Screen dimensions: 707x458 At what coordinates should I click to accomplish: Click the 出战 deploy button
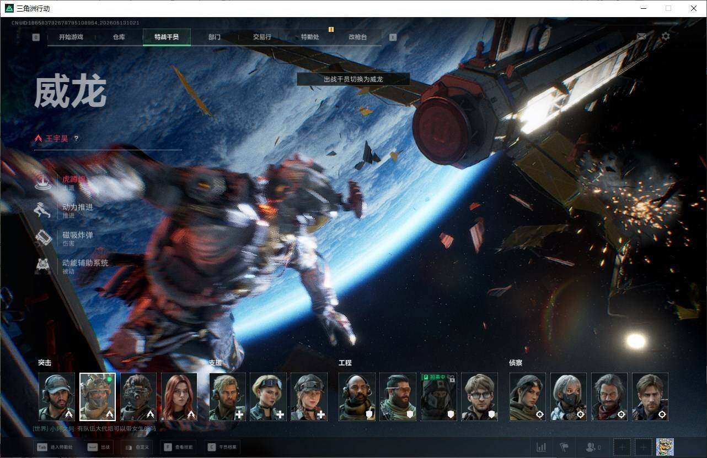pos(100,448)
